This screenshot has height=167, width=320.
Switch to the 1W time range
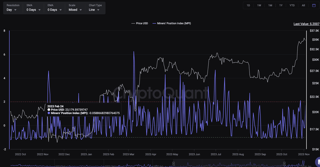259,5
